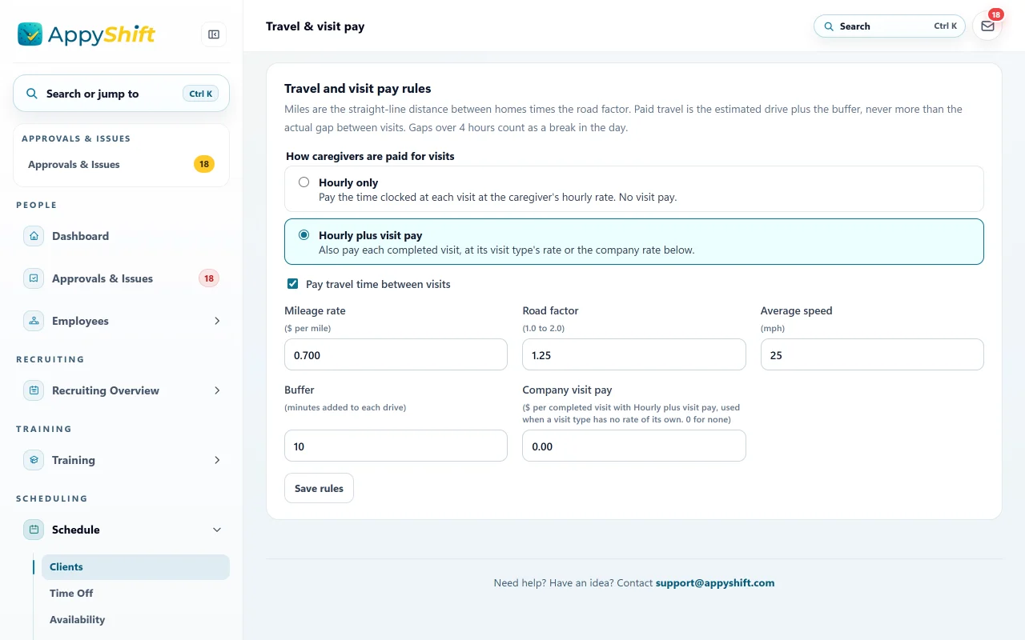Collapse the Schedule submenu chevron
The width and height of the screenshot is (1025, 640).
217,530
